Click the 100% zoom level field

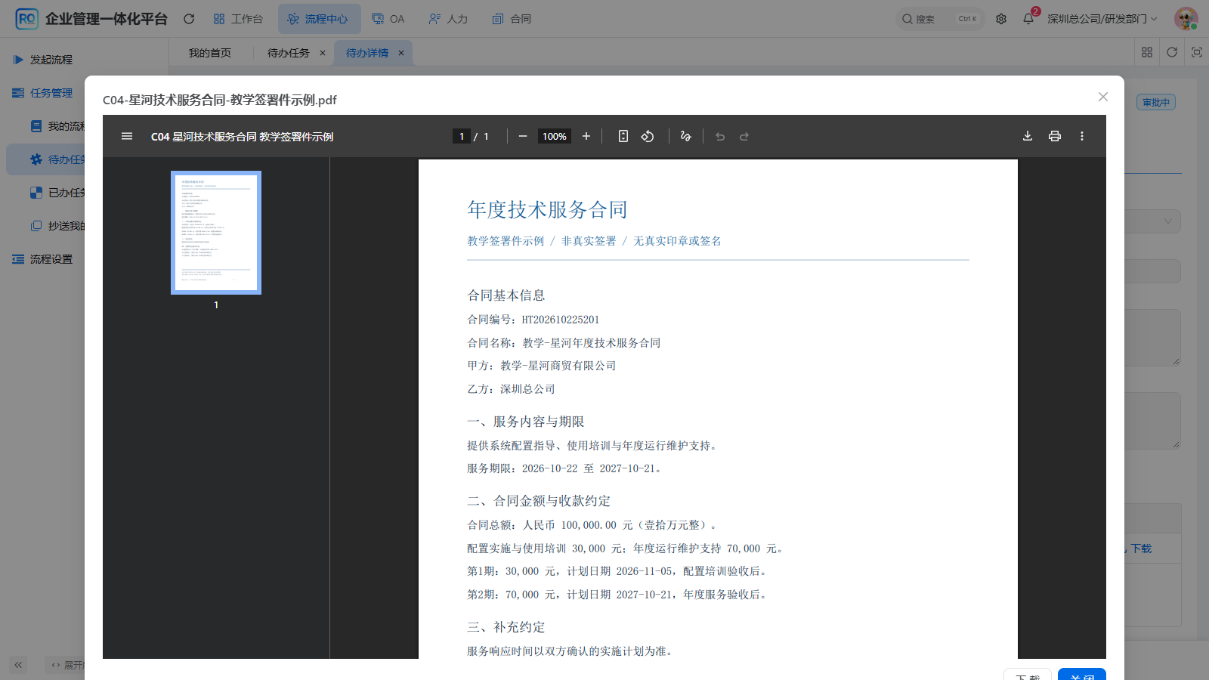(554, 136)
